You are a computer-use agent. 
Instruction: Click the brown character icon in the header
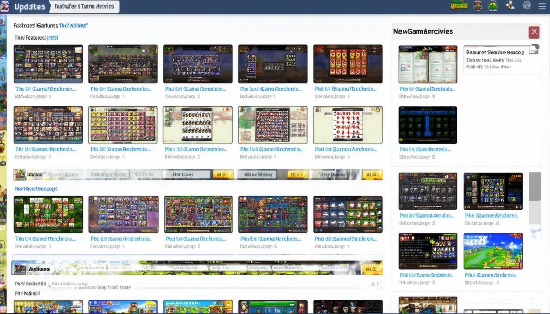click(x=478, y=6)
